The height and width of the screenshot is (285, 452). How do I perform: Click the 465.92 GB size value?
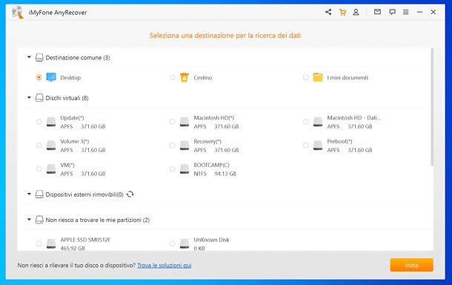[x=73, y=249]
